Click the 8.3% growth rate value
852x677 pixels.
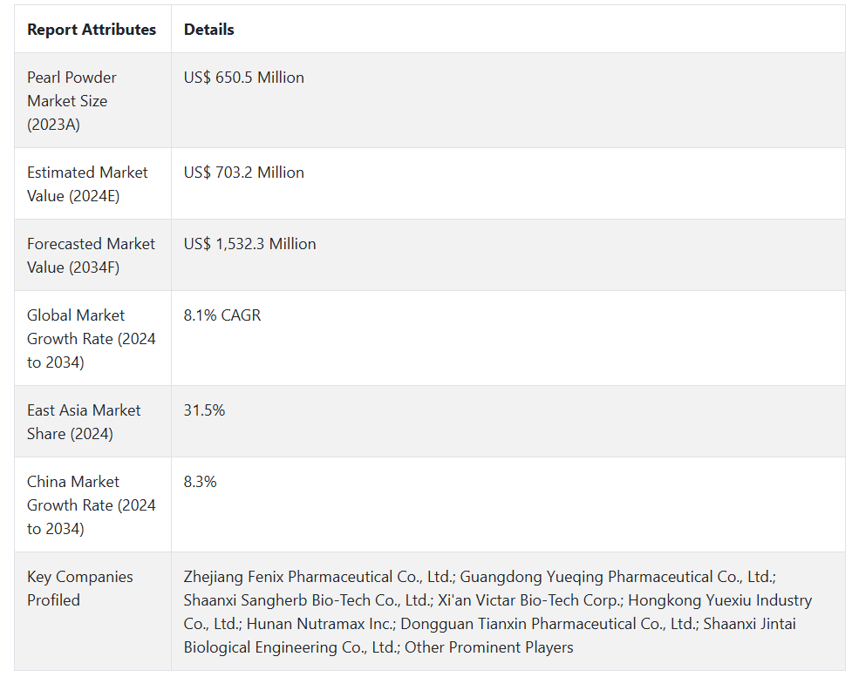(x=200, y=482)
